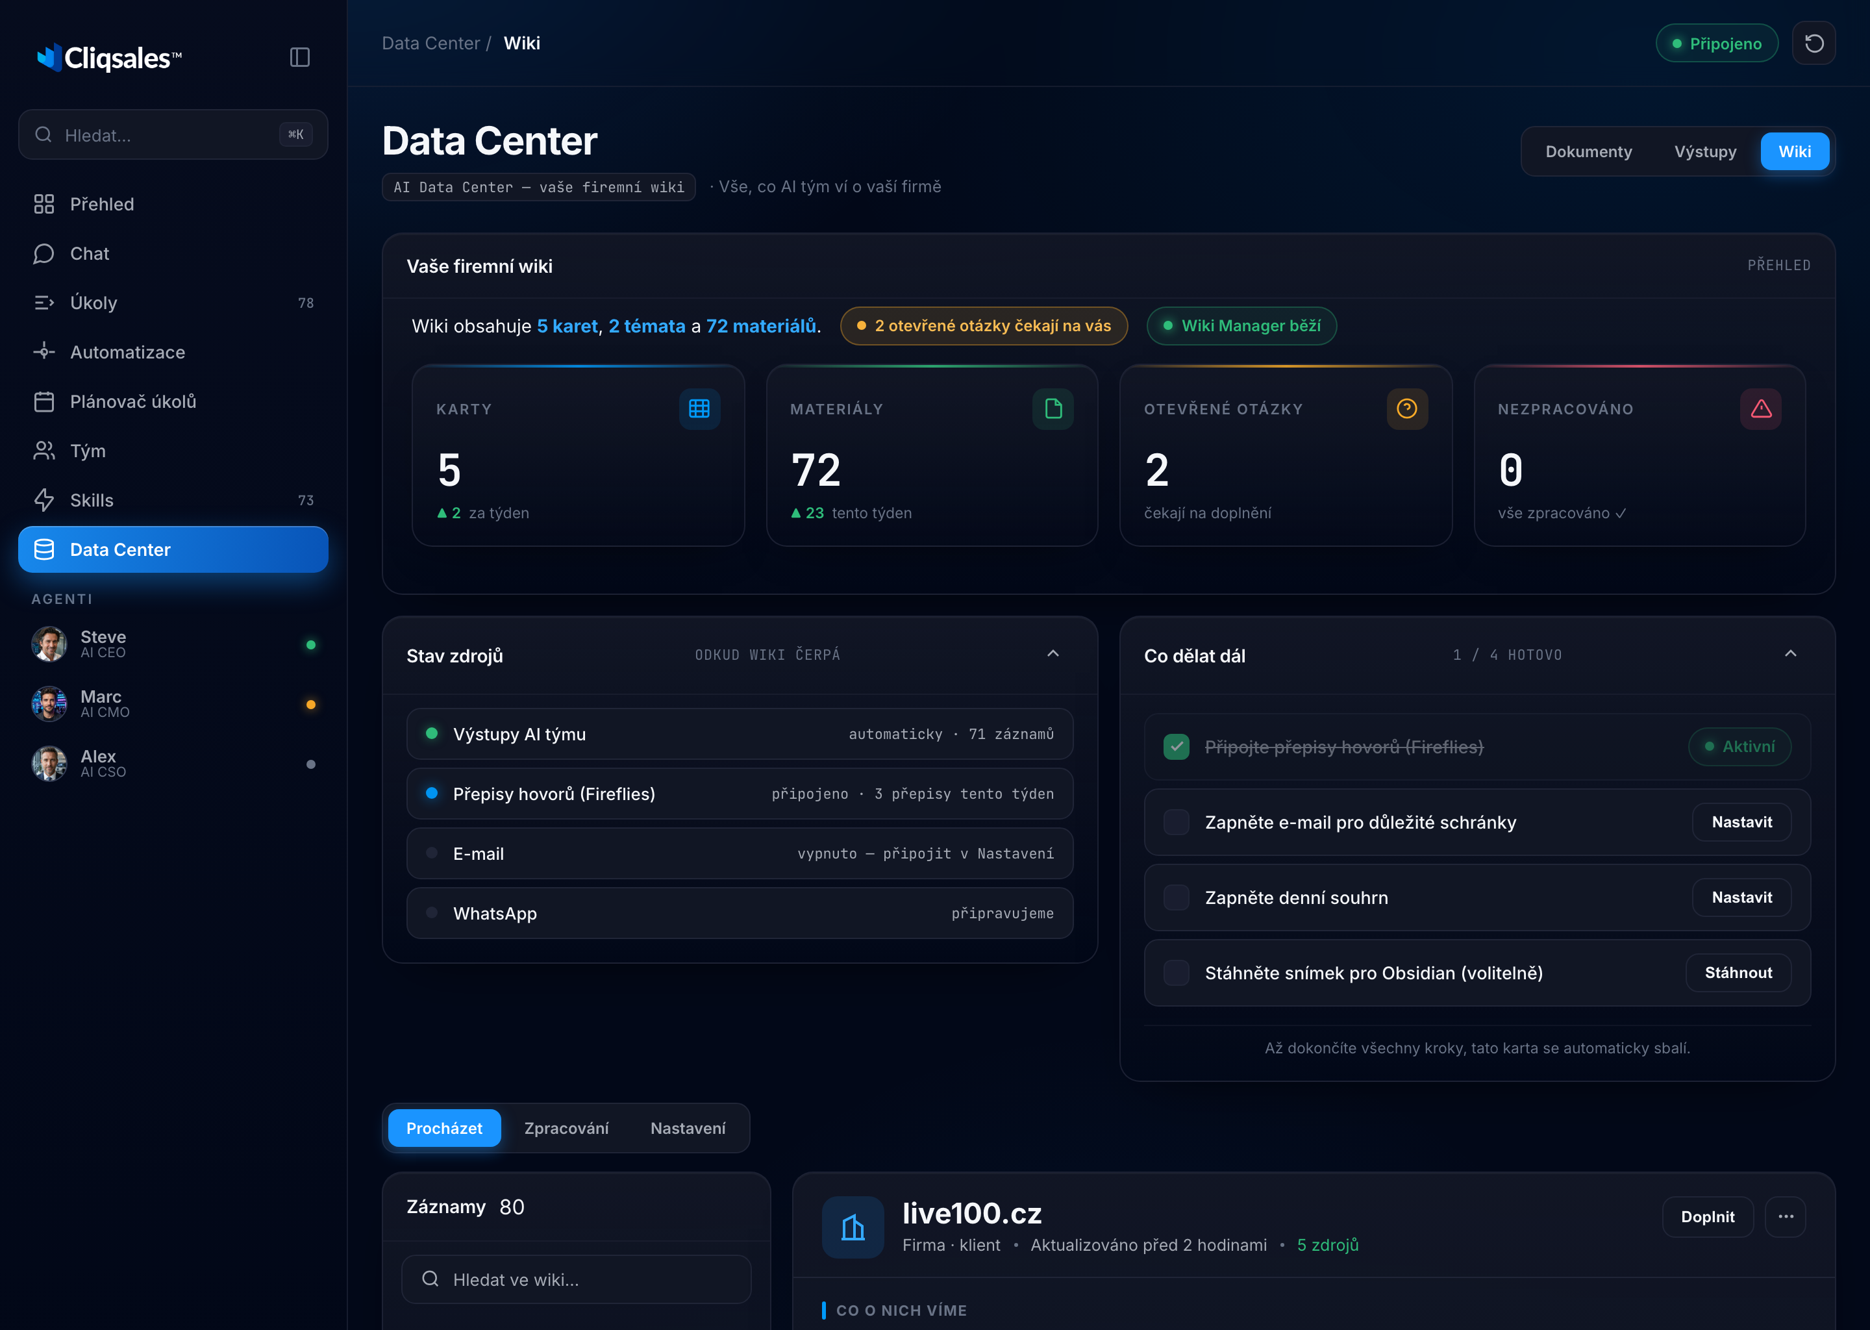1870x1330 pixels.
Task: Click the refresh icon near Připojeno
Action: pos(1814,44)
